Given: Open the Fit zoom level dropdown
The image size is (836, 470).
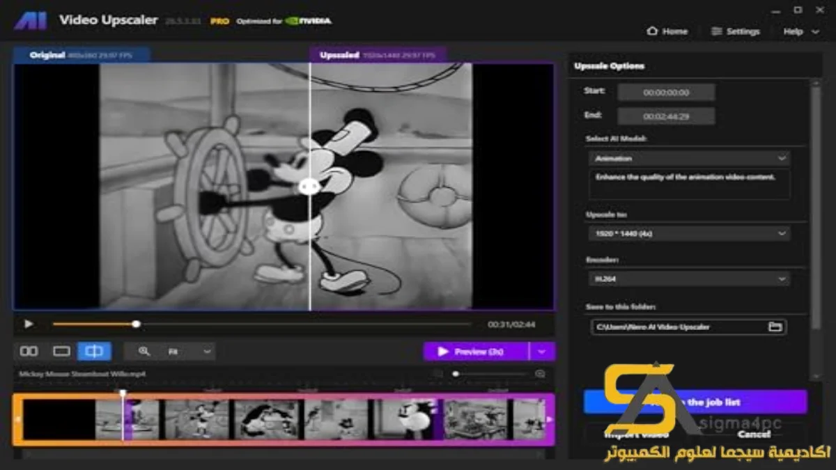Looking at the screenshot, I should (189, 352).
